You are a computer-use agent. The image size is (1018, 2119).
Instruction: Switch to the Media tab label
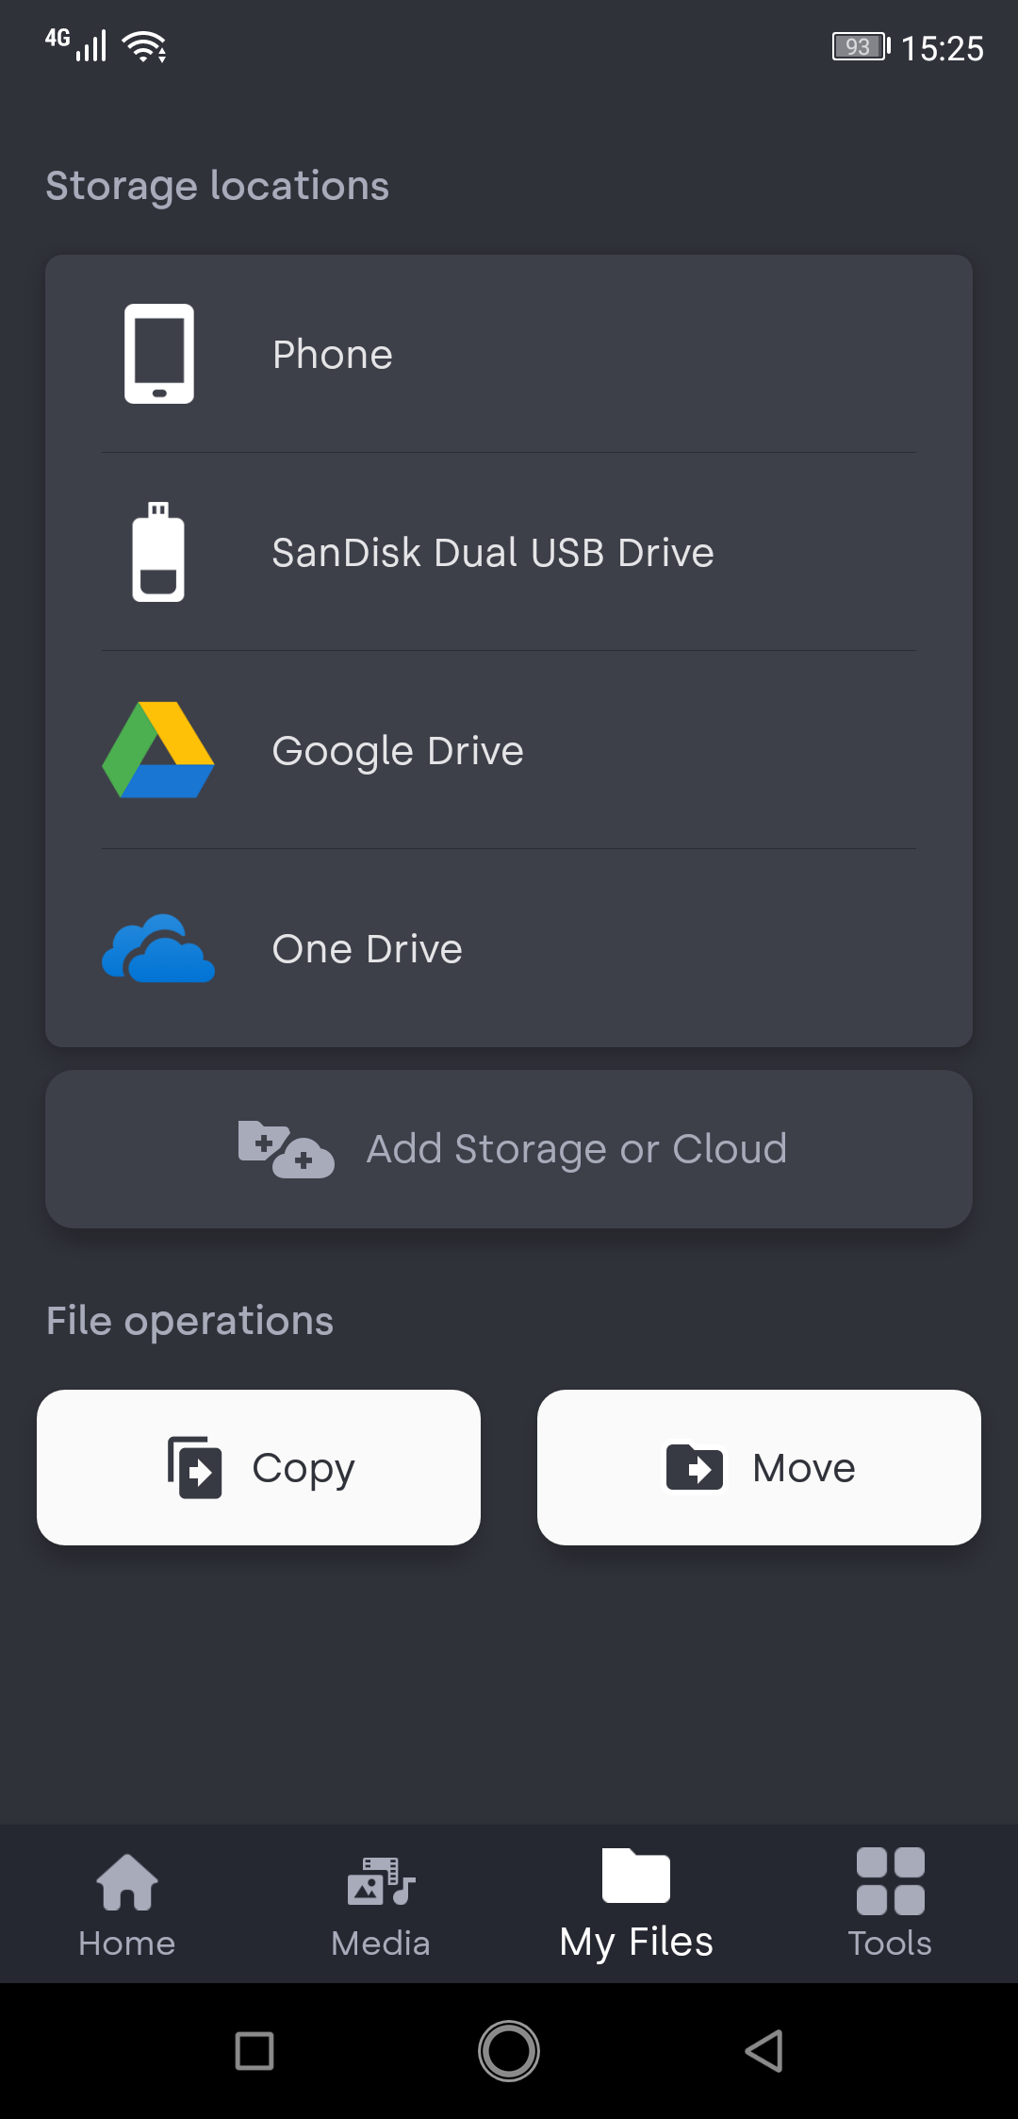click(381, 1944)
